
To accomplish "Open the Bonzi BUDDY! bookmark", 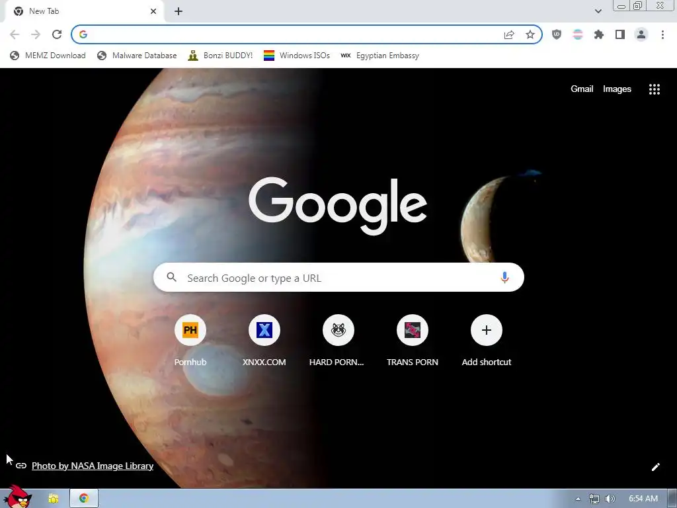I will pos(220,56).
